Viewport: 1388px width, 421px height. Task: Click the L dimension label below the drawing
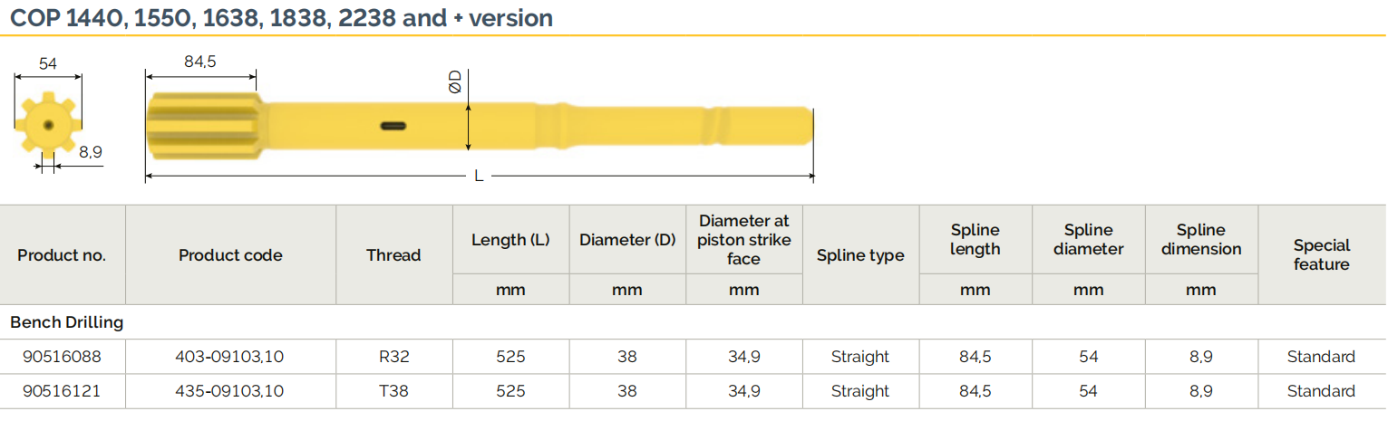coord(479,176)
